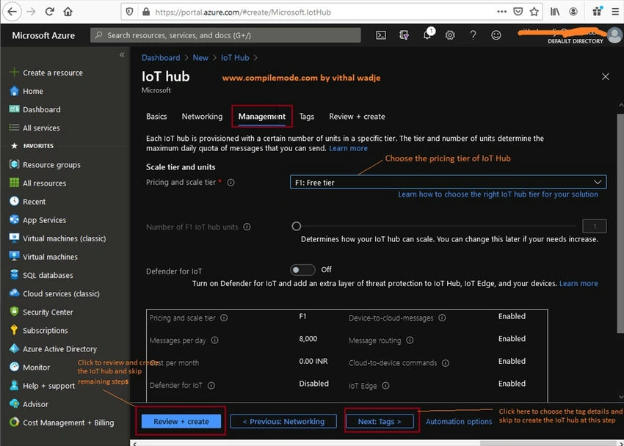Screen dimensions: 624x446
Task: Click Dashboard breadcrumb link
Action: pyautogui.click(x=161, y=58)
